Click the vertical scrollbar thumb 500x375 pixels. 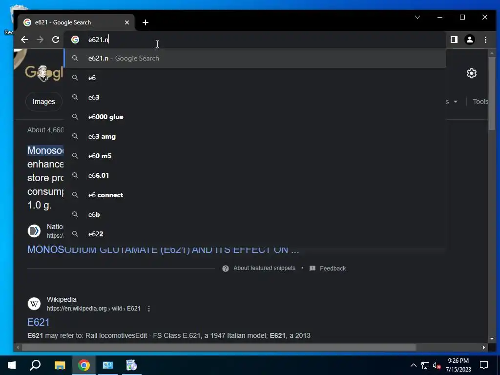492,93
